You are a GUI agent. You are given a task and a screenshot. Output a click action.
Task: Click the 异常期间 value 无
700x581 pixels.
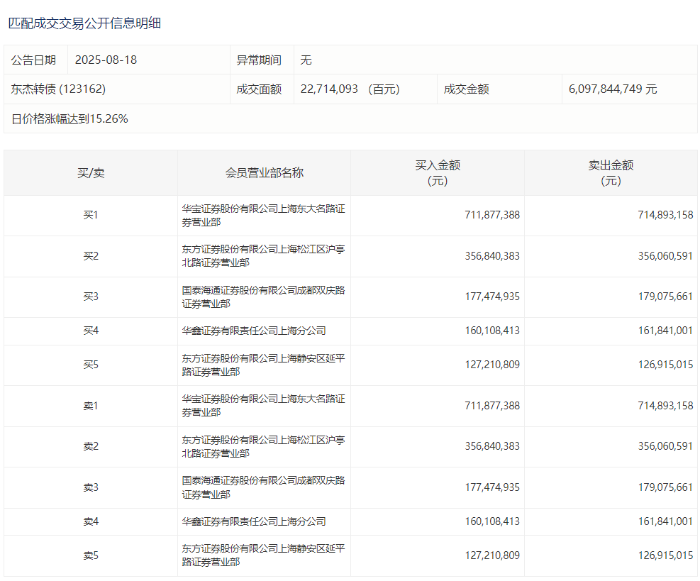(x=306, y=60)
